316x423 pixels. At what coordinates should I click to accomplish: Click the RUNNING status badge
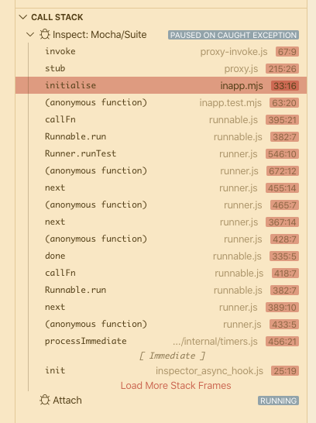coord(278,401)
